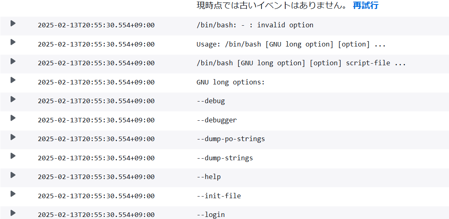Expand the '--debug' log row
449x219 pixels.
pyautogui.click(x=13, y=99)
